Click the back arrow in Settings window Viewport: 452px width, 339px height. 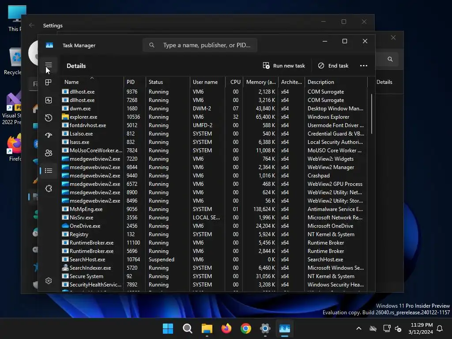point(32,25)
